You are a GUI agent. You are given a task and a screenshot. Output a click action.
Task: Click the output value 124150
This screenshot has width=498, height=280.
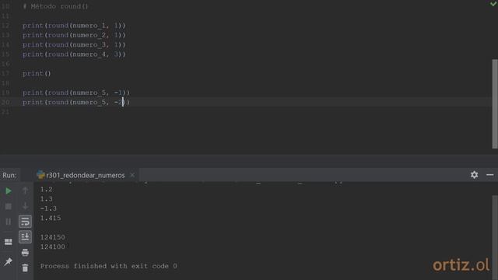pos(52,237)
